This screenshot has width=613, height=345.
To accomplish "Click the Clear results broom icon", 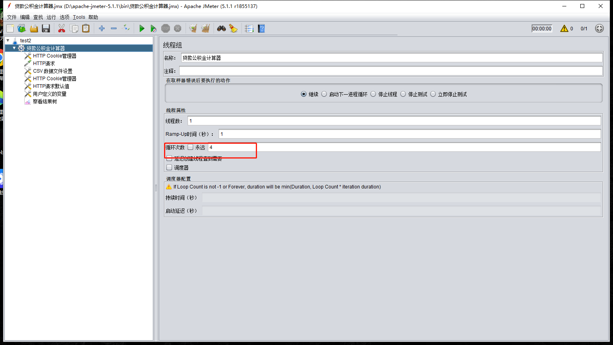I will [x=193, y=28].
